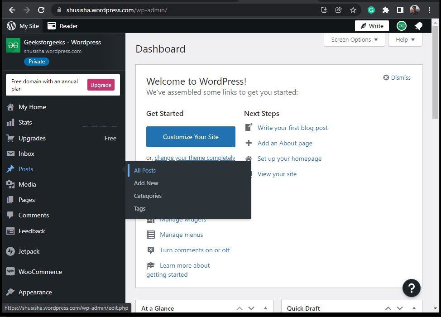Toggle the Chrome side panel icon
Image resolution: width=441 pixels, height=317 pixels.
(x=400, y=10)
